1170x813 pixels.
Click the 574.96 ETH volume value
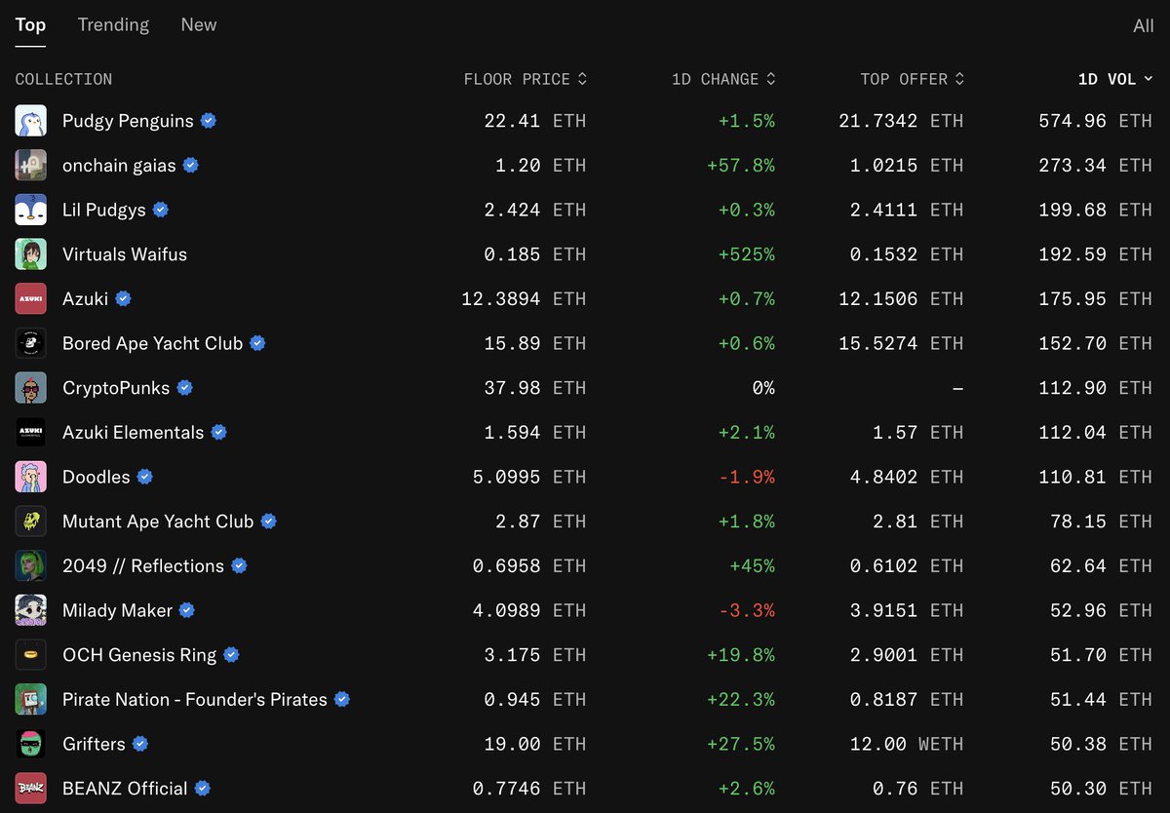click(x=1096, y=121)
